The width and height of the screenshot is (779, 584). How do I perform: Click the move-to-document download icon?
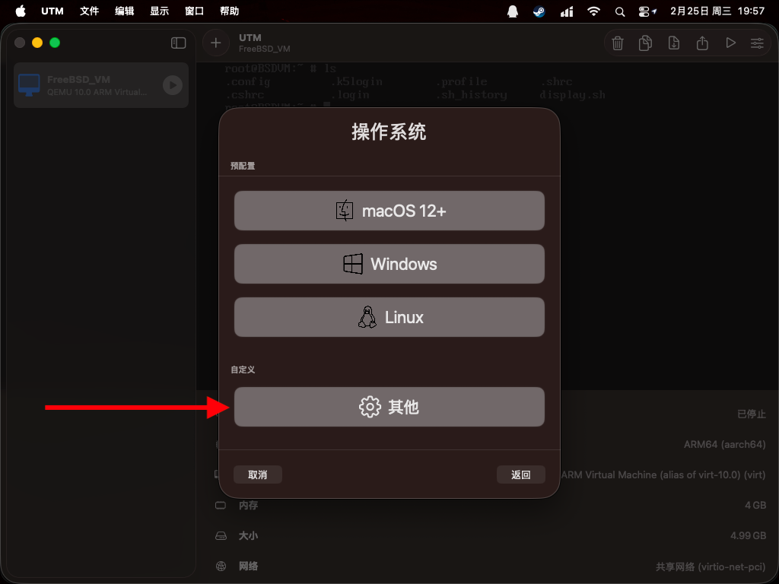click(x=674, y=43)
